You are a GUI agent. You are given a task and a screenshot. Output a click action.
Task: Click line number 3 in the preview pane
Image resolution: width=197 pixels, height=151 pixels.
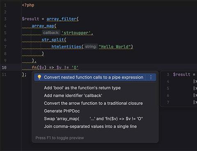point(168,75)
